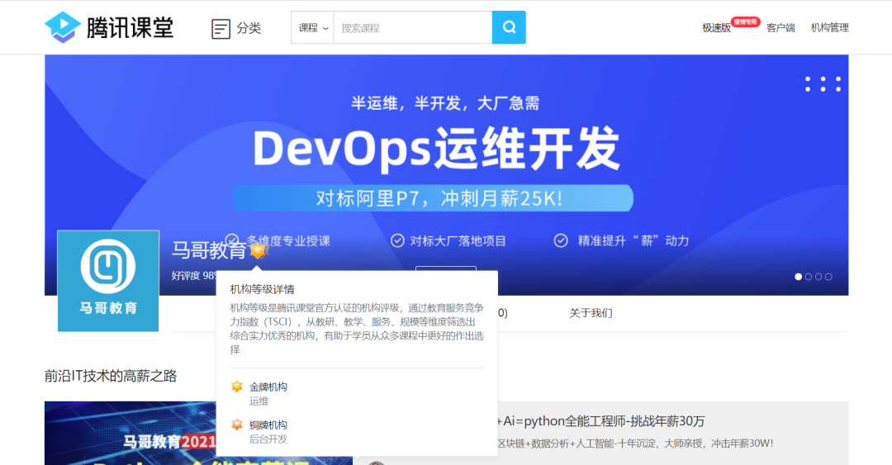
Task: Select the first carousel indicator dot
Action: [798, 277]
